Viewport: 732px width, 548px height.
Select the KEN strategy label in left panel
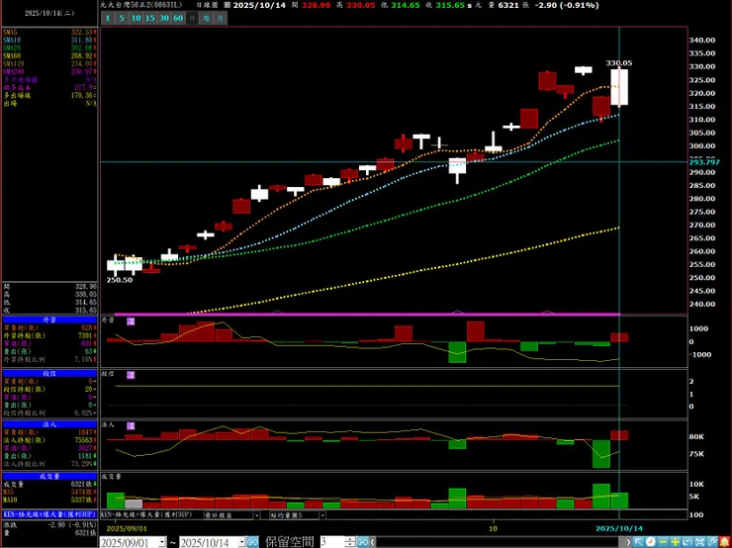(49, 514)
